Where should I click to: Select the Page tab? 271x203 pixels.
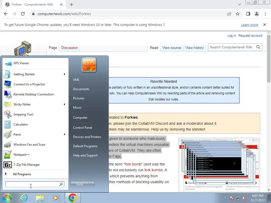coord(53,48)
